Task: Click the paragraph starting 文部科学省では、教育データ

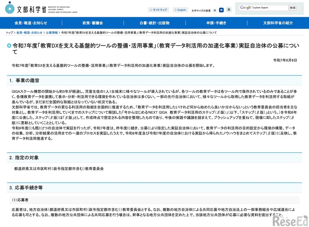Action: [x=154, y=115]
